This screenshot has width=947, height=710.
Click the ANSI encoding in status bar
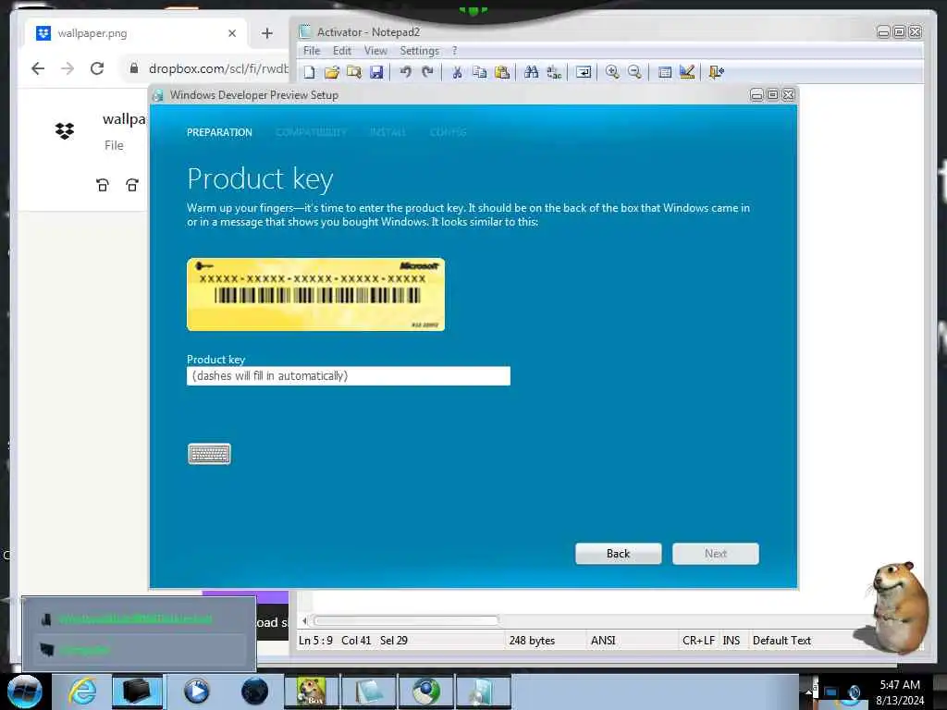(603, 641)
